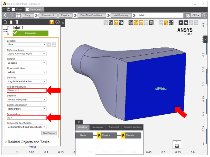The width and height of the screenshot is (210, 157).
Task: Toggle the orange filter funnel
Action: pyautogui.click(x=51, y=22)
